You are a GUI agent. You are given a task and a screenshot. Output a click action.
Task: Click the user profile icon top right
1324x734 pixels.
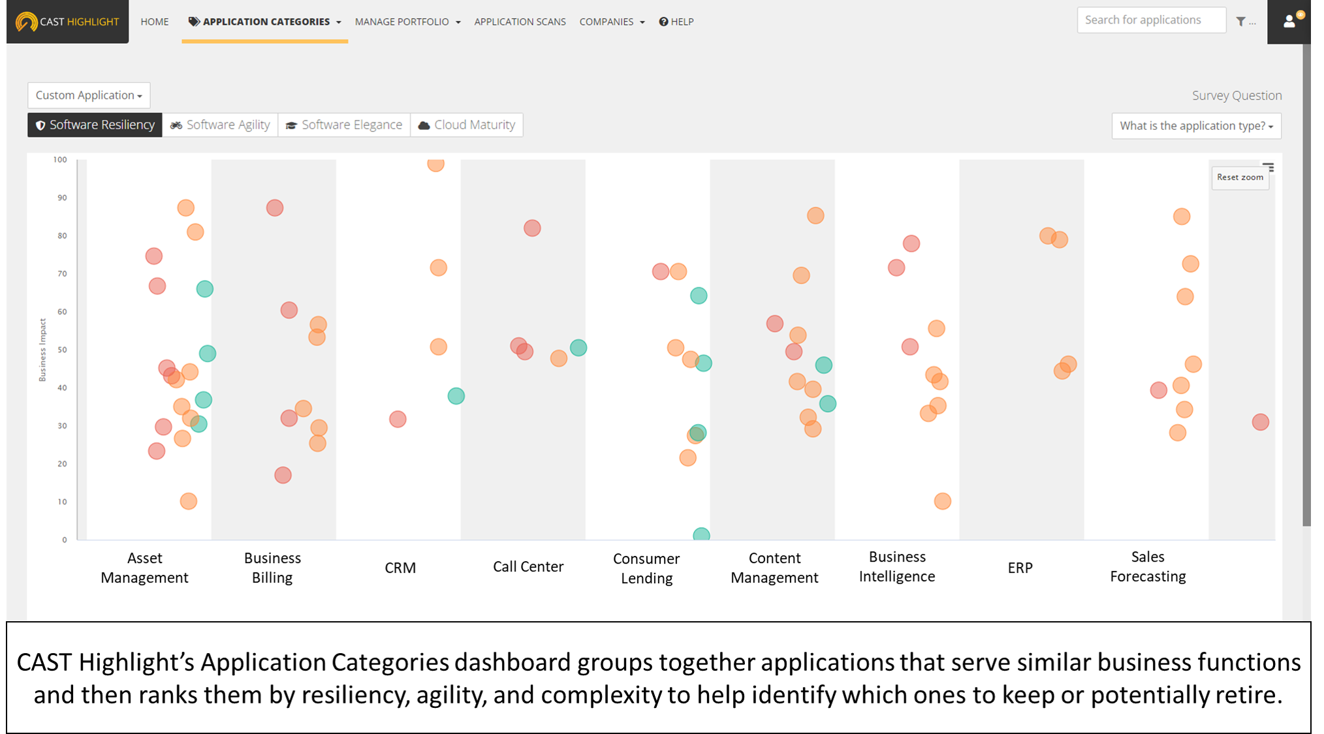[1289, 21]
